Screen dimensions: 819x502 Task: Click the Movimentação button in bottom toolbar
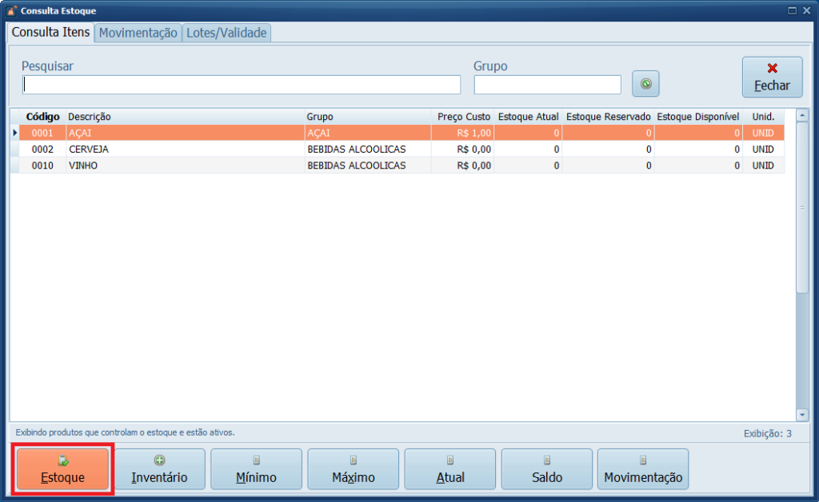pyautogui.click(x=643, y=469)
